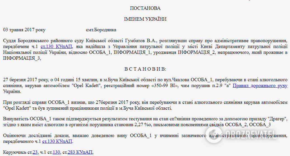Click the date 03 травня 2017 року
Screen dimensions: 290x156
24,30
